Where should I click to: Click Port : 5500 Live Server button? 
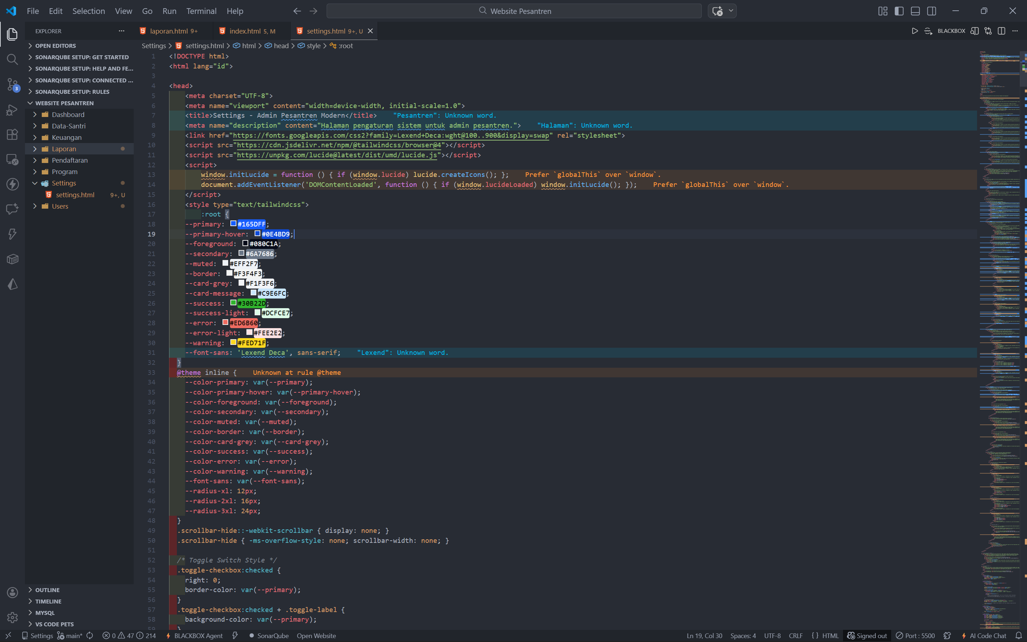[915, 636]
